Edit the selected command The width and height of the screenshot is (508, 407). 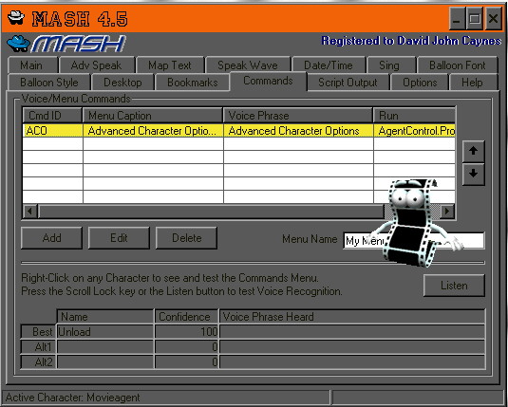point(119,238)
